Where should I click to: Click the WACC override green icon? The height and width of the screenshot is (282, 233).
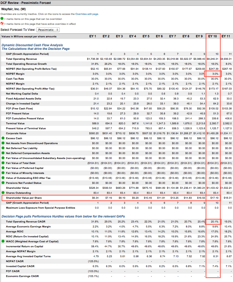pos(3,241)
